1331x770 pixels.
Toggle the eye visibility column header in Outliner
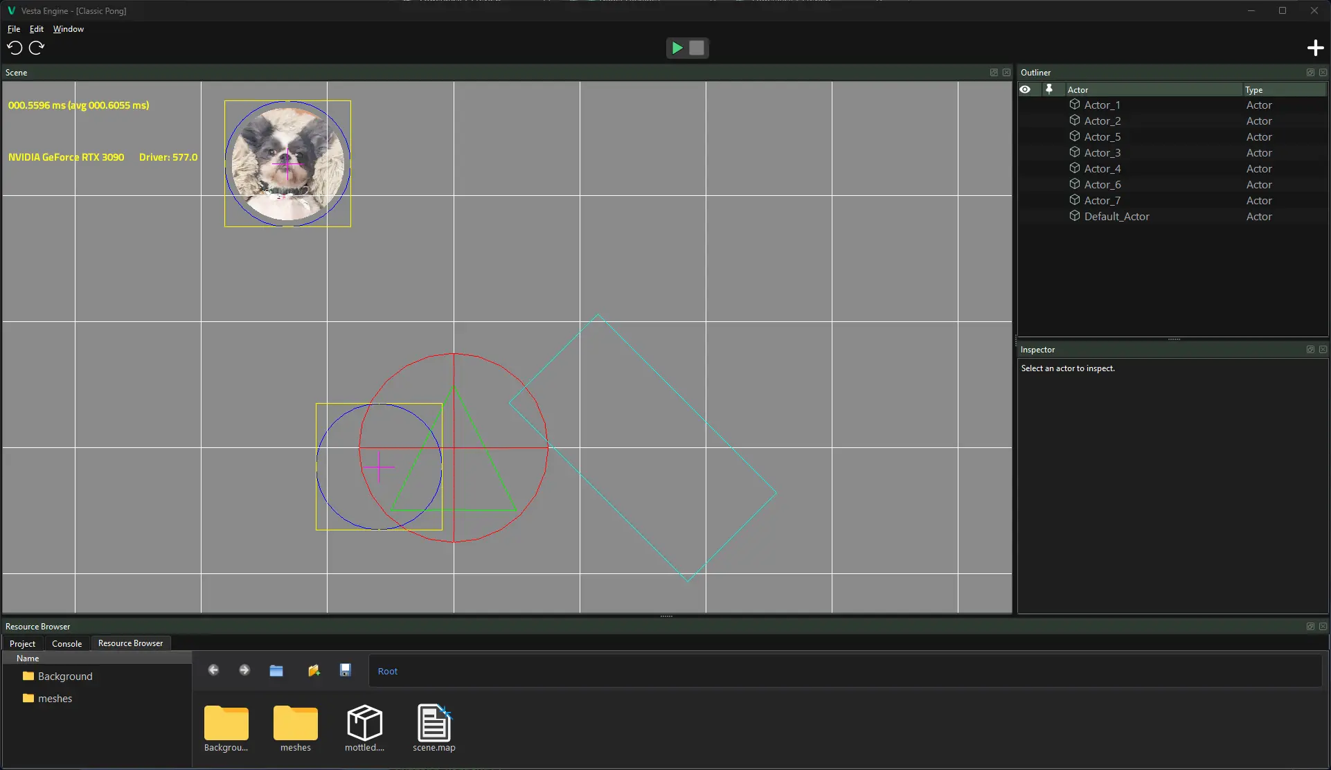[1025, 89]
